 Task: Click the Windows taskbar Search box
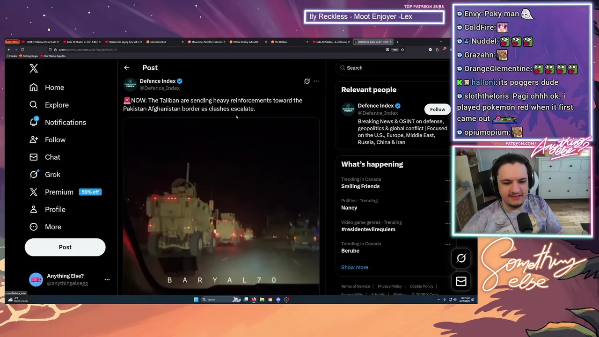pyautogui.click(x=221, y=300)
